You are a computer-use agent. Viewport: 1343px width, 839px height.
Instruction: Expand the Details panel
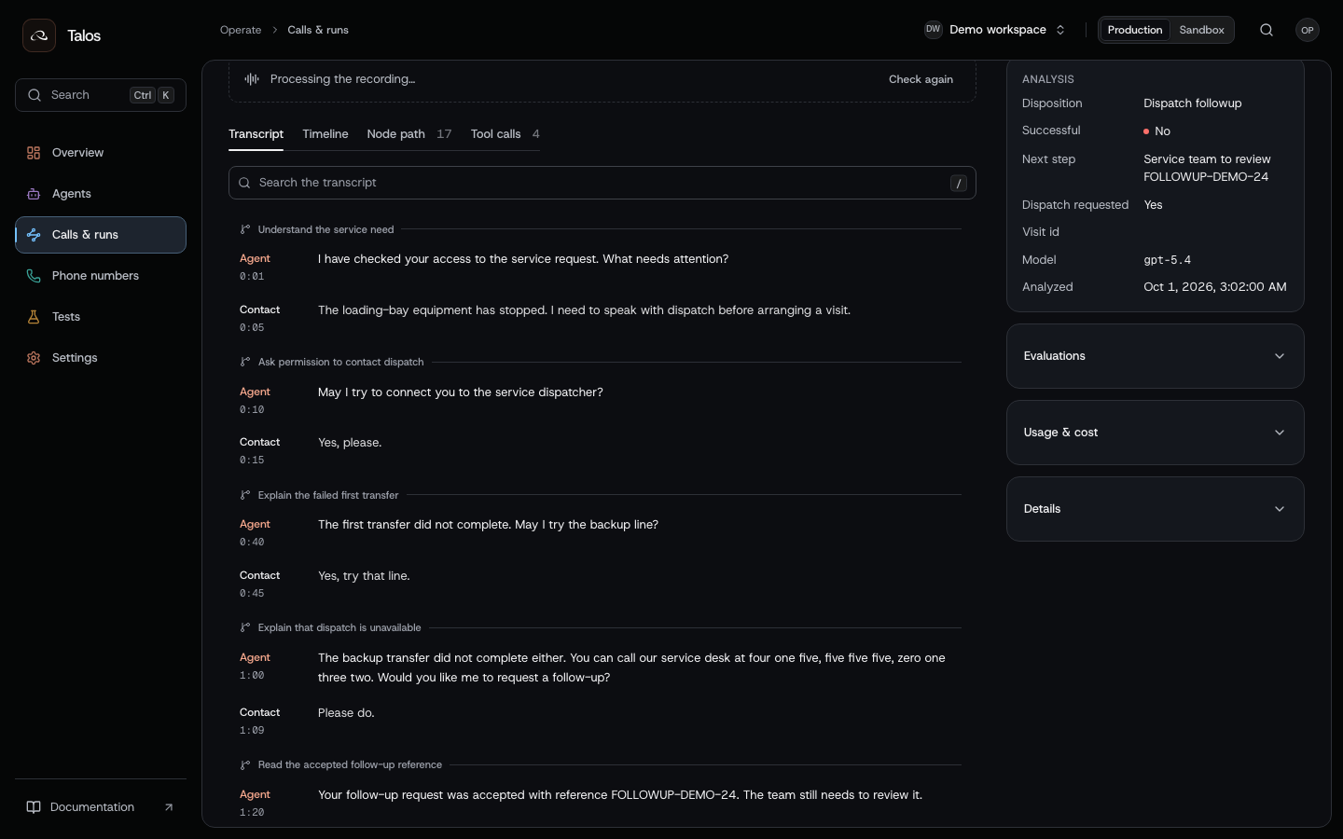coord(1156,509)
